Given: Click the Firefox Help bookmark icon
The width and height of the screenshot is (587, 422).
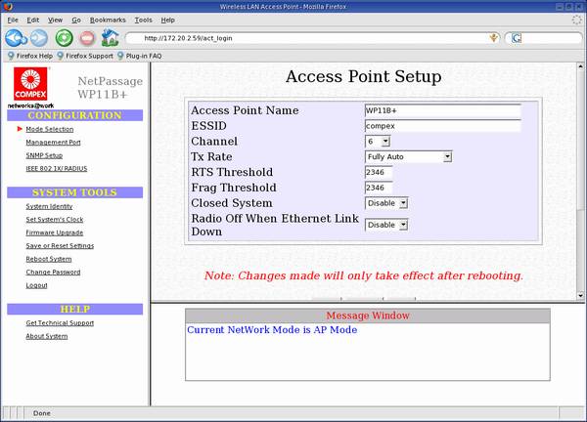Looking at the screenshot, I should click(11, 56).
